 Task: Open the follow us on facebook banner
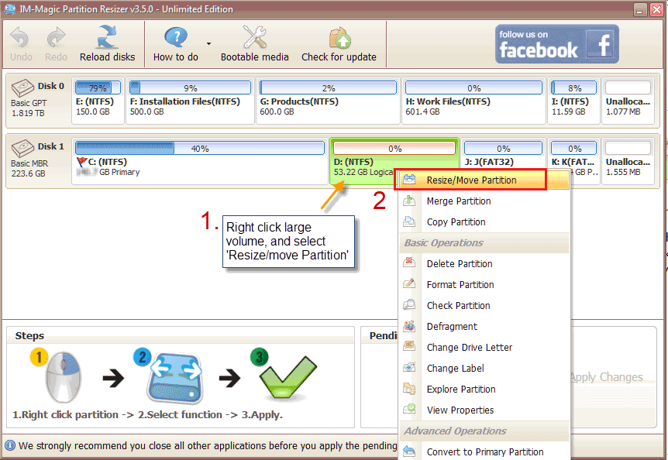pos(557,44)
